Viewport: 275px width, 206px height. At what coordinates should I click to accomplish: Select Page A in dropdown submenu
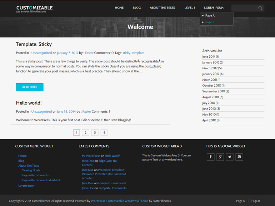tap(210, 16)
